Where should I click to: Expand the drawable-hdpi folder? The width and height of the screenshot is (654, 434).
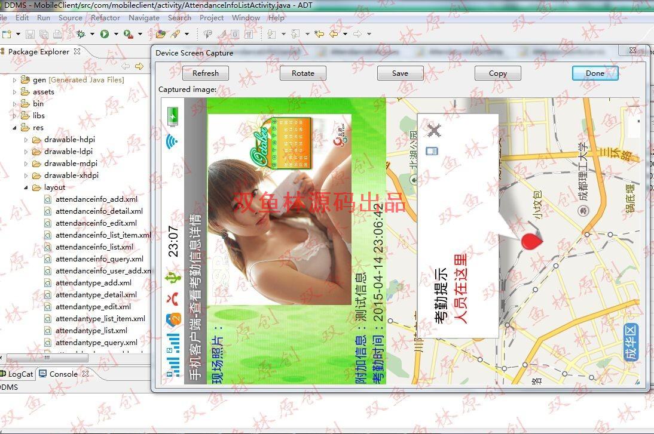click(26, 140)
